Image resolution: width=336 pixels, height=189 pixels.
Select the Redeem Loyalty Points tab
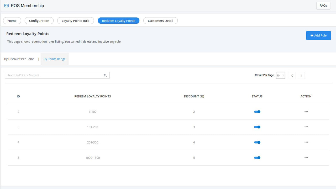(119, 21)
